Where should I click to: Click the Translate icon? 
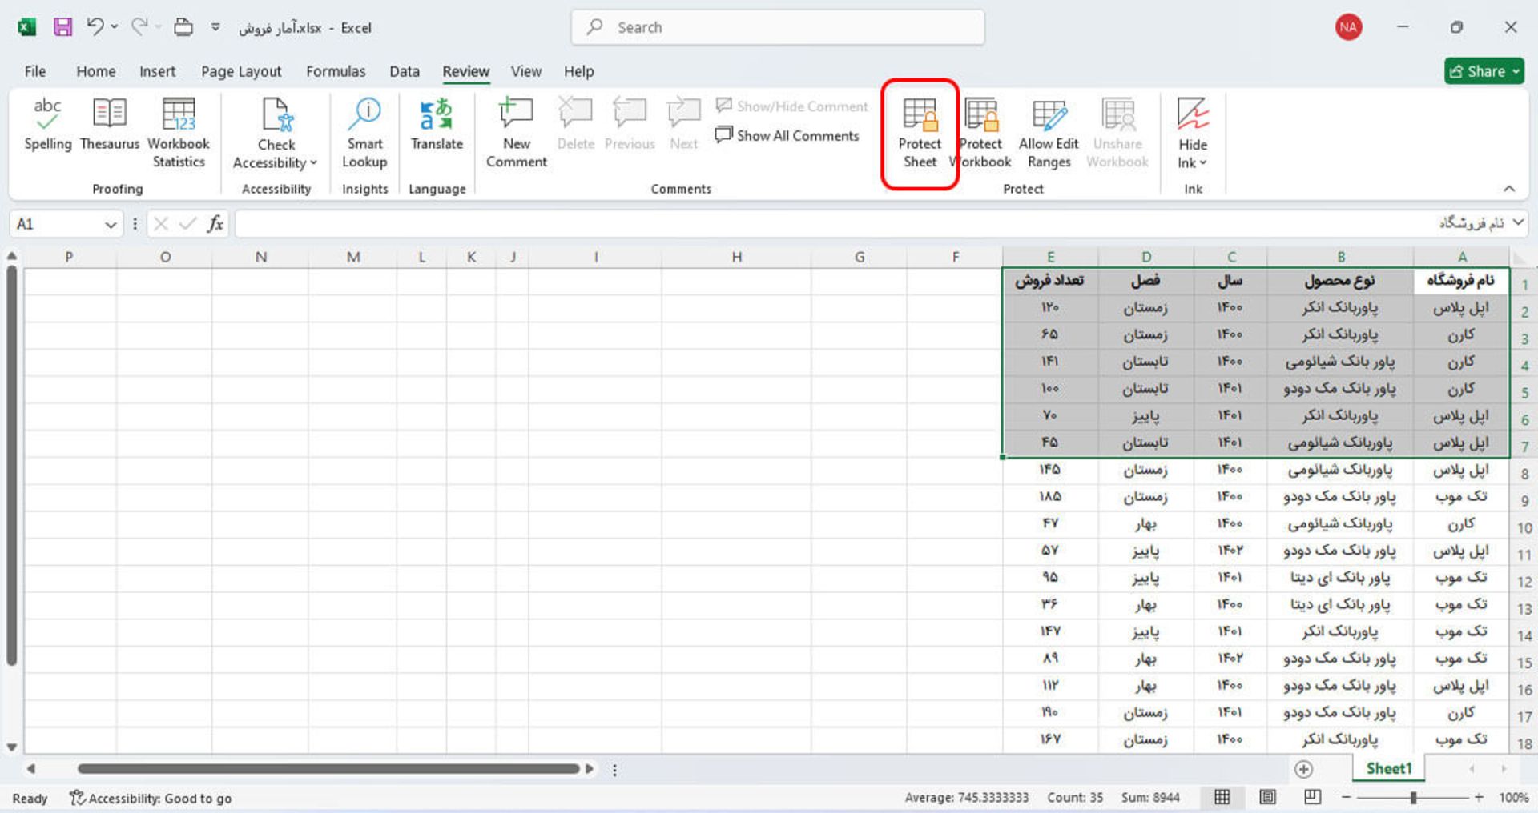437,125
